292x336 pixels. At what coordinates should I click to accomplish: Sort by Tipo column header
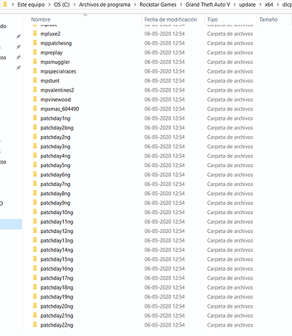tap(213, 20)
